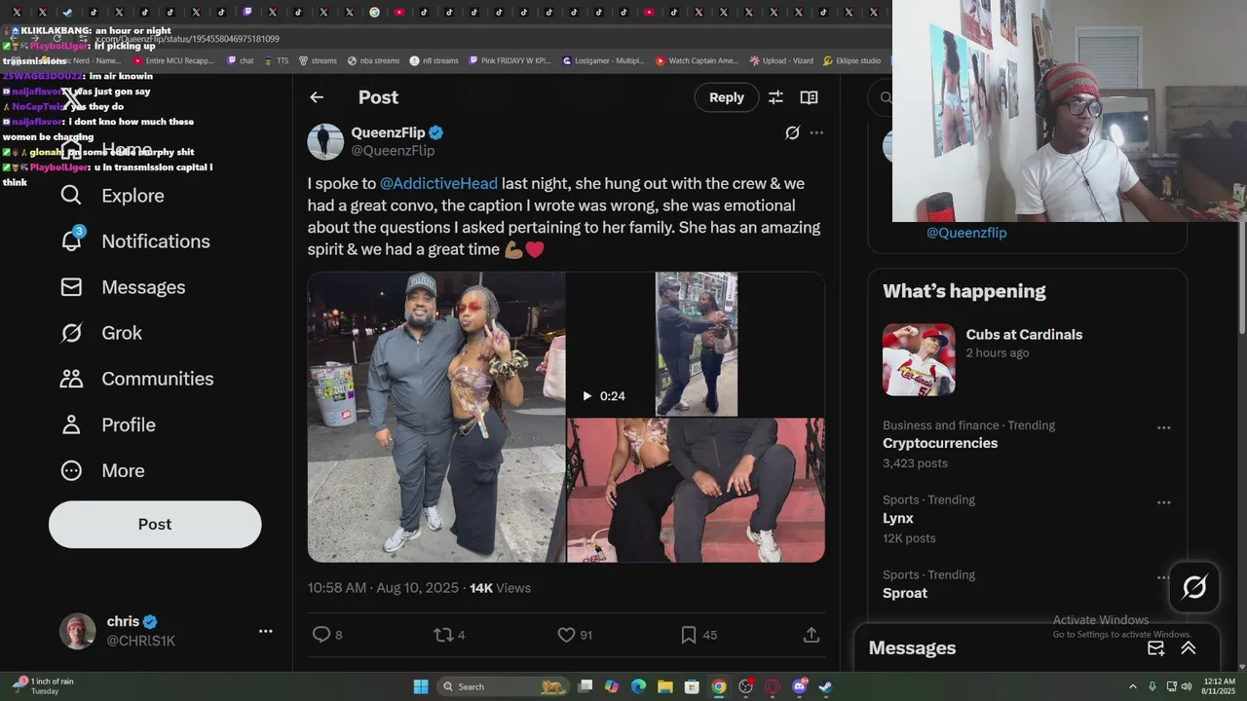The image size is (1247, 701).
Task: Open account menu dots beside chris
Action: 265,631
